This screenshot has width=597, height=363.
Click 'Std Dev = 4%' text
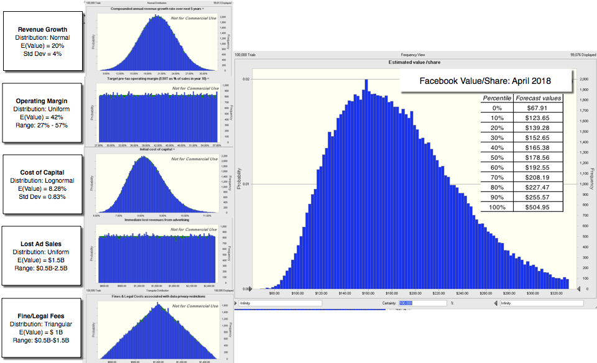tap(43, 53)
